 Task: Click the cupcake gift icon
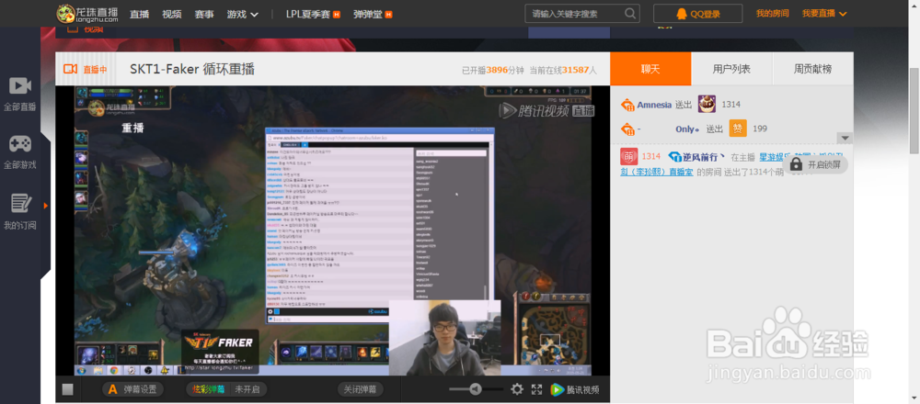pos(707,105)
